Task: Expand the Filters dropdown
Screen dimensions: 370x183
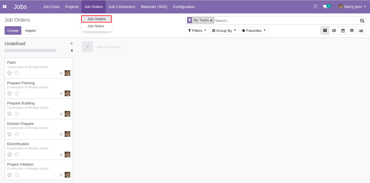Action: click(x=197, y=30)
